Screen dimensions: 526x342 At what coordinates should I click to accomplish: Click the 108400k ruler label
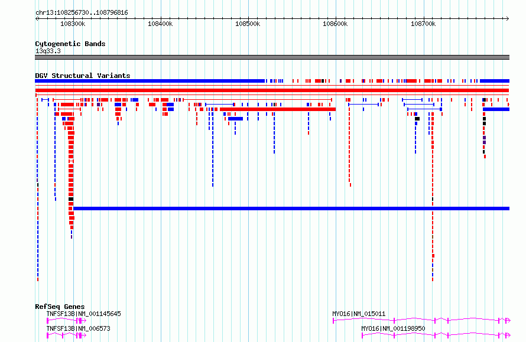click(x=160, y=24)
